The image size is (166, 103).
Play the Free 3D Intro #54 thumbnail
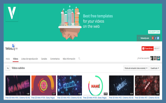(x=18, y=85)
